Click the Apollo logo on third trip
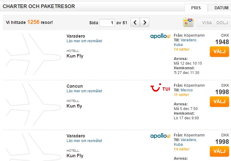 coord(160,136)
